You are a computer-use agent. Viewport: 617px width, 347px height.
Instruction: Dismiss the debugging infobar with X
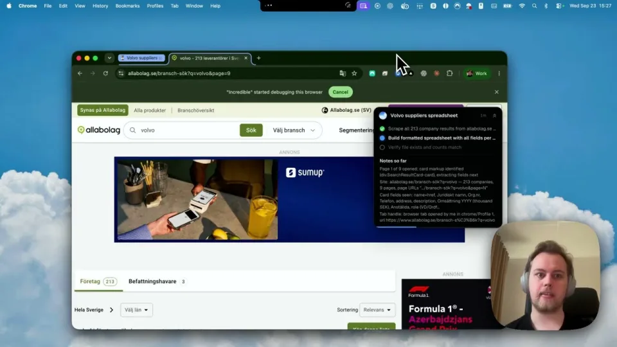click(x=497, y=92)
